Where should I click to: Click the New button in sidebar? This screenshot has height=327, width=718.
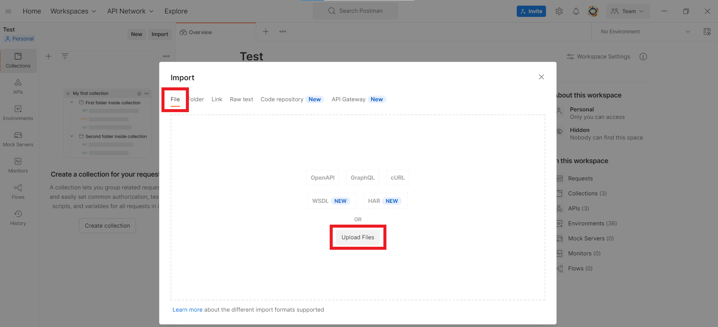coord(137,34)
